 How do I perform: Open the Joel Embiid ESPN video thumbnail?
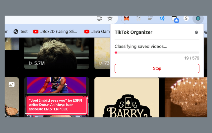57,97
